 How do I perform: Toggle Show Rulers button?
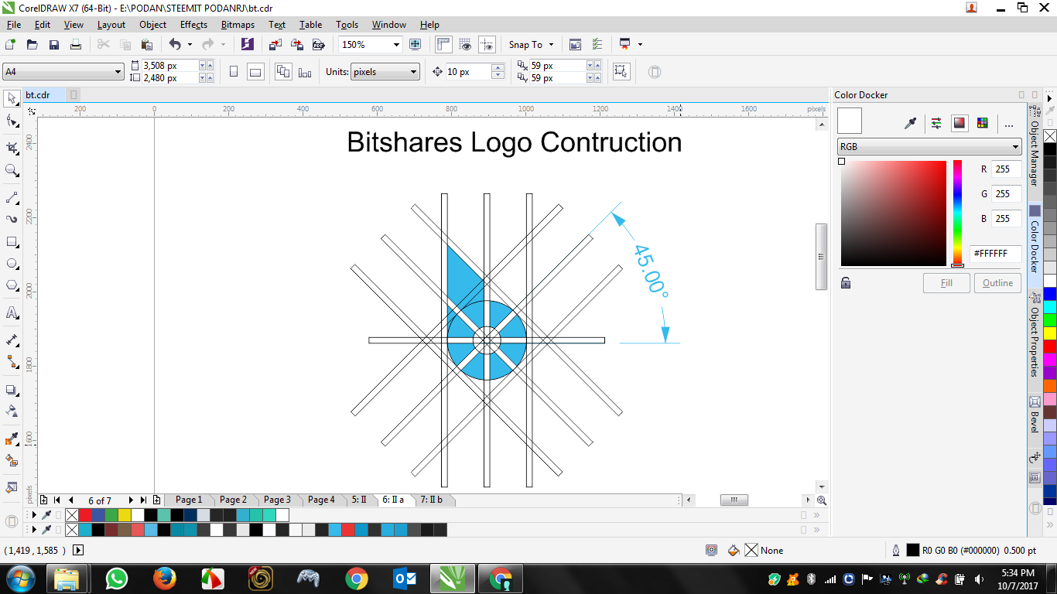(443, 45)
